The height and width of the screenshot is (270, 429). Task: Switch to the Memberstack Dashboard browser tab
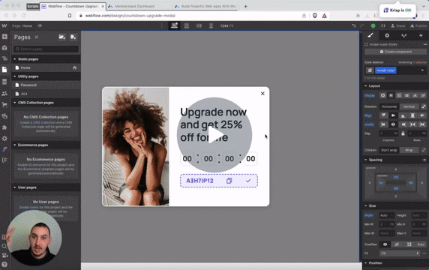click(x=134, y=6)
